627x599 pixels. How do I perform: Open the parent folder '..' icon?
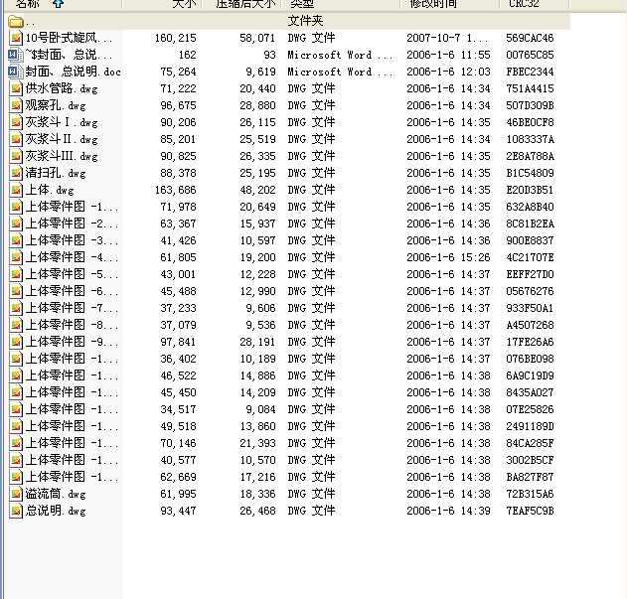coord(16,21)
